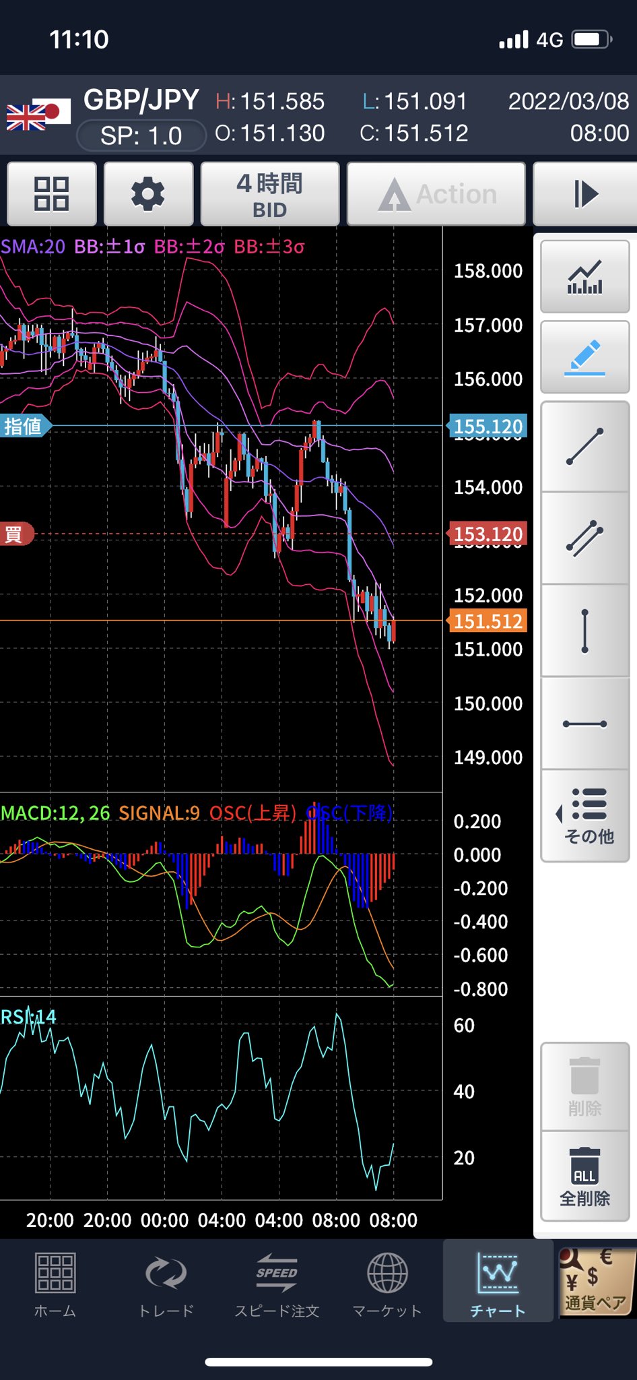Tap the OSC(上昇) label
This screenshot has width=637, height=1380.
253,813
